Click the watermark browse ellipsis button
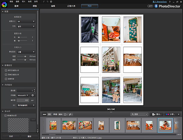The height and width of the screenshot is (140, 183). coord(34,120)
